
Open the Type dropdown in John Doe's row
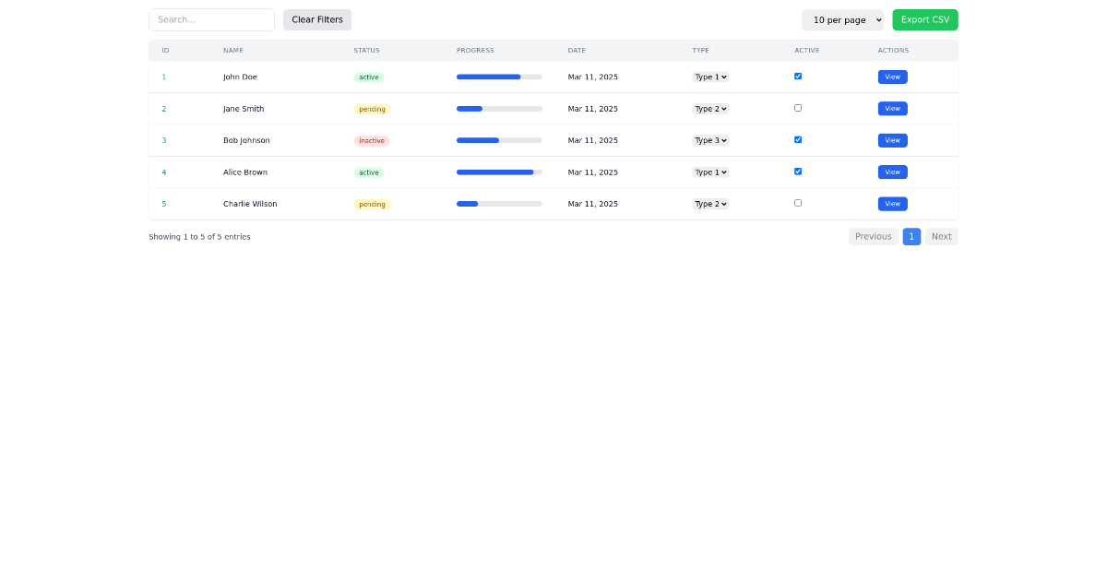[709, 77]
